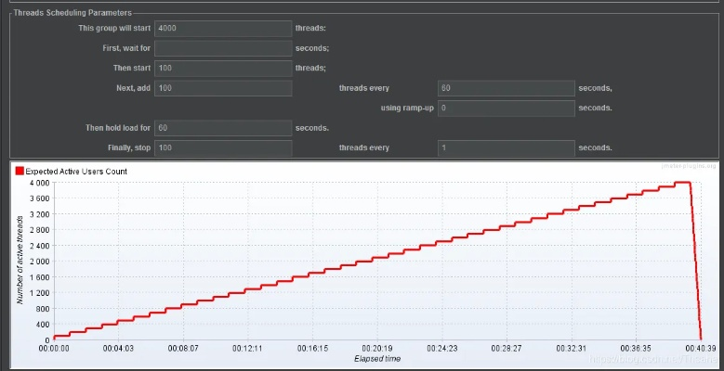
Task: Open the jmeter-plugins.org watermark link
Action: (689, 166)
